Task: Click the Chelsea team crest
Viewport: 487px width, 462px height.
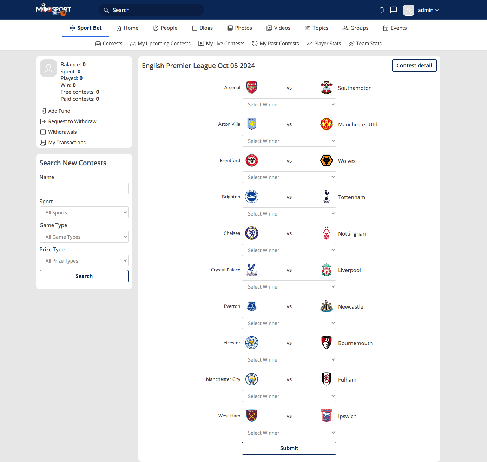Action: coord(252,233)
